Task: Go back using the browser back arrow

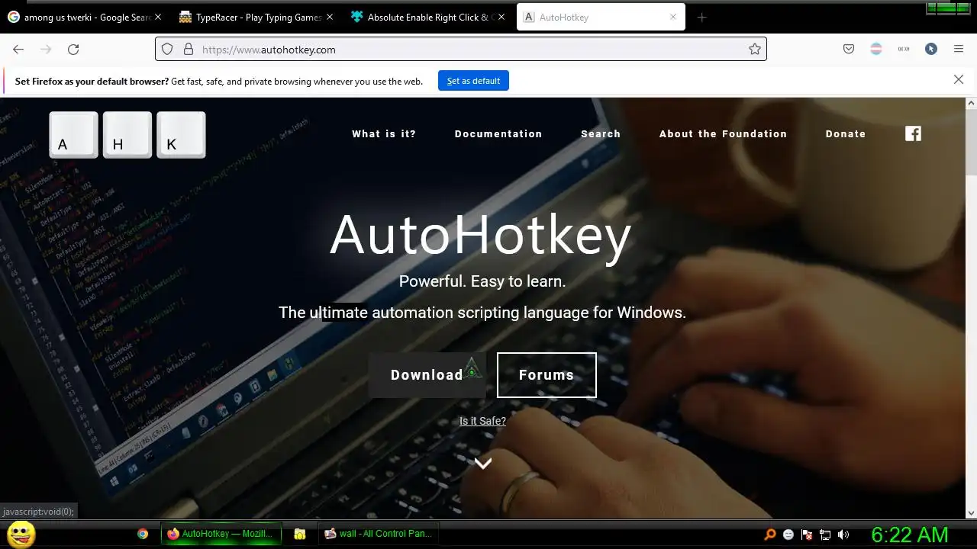Action: (18, 49)
